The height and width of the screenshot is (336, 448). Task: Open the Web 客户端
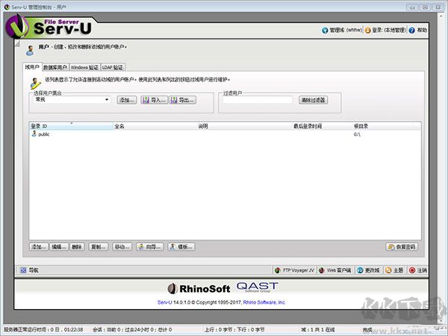click(x=335, y=270)
